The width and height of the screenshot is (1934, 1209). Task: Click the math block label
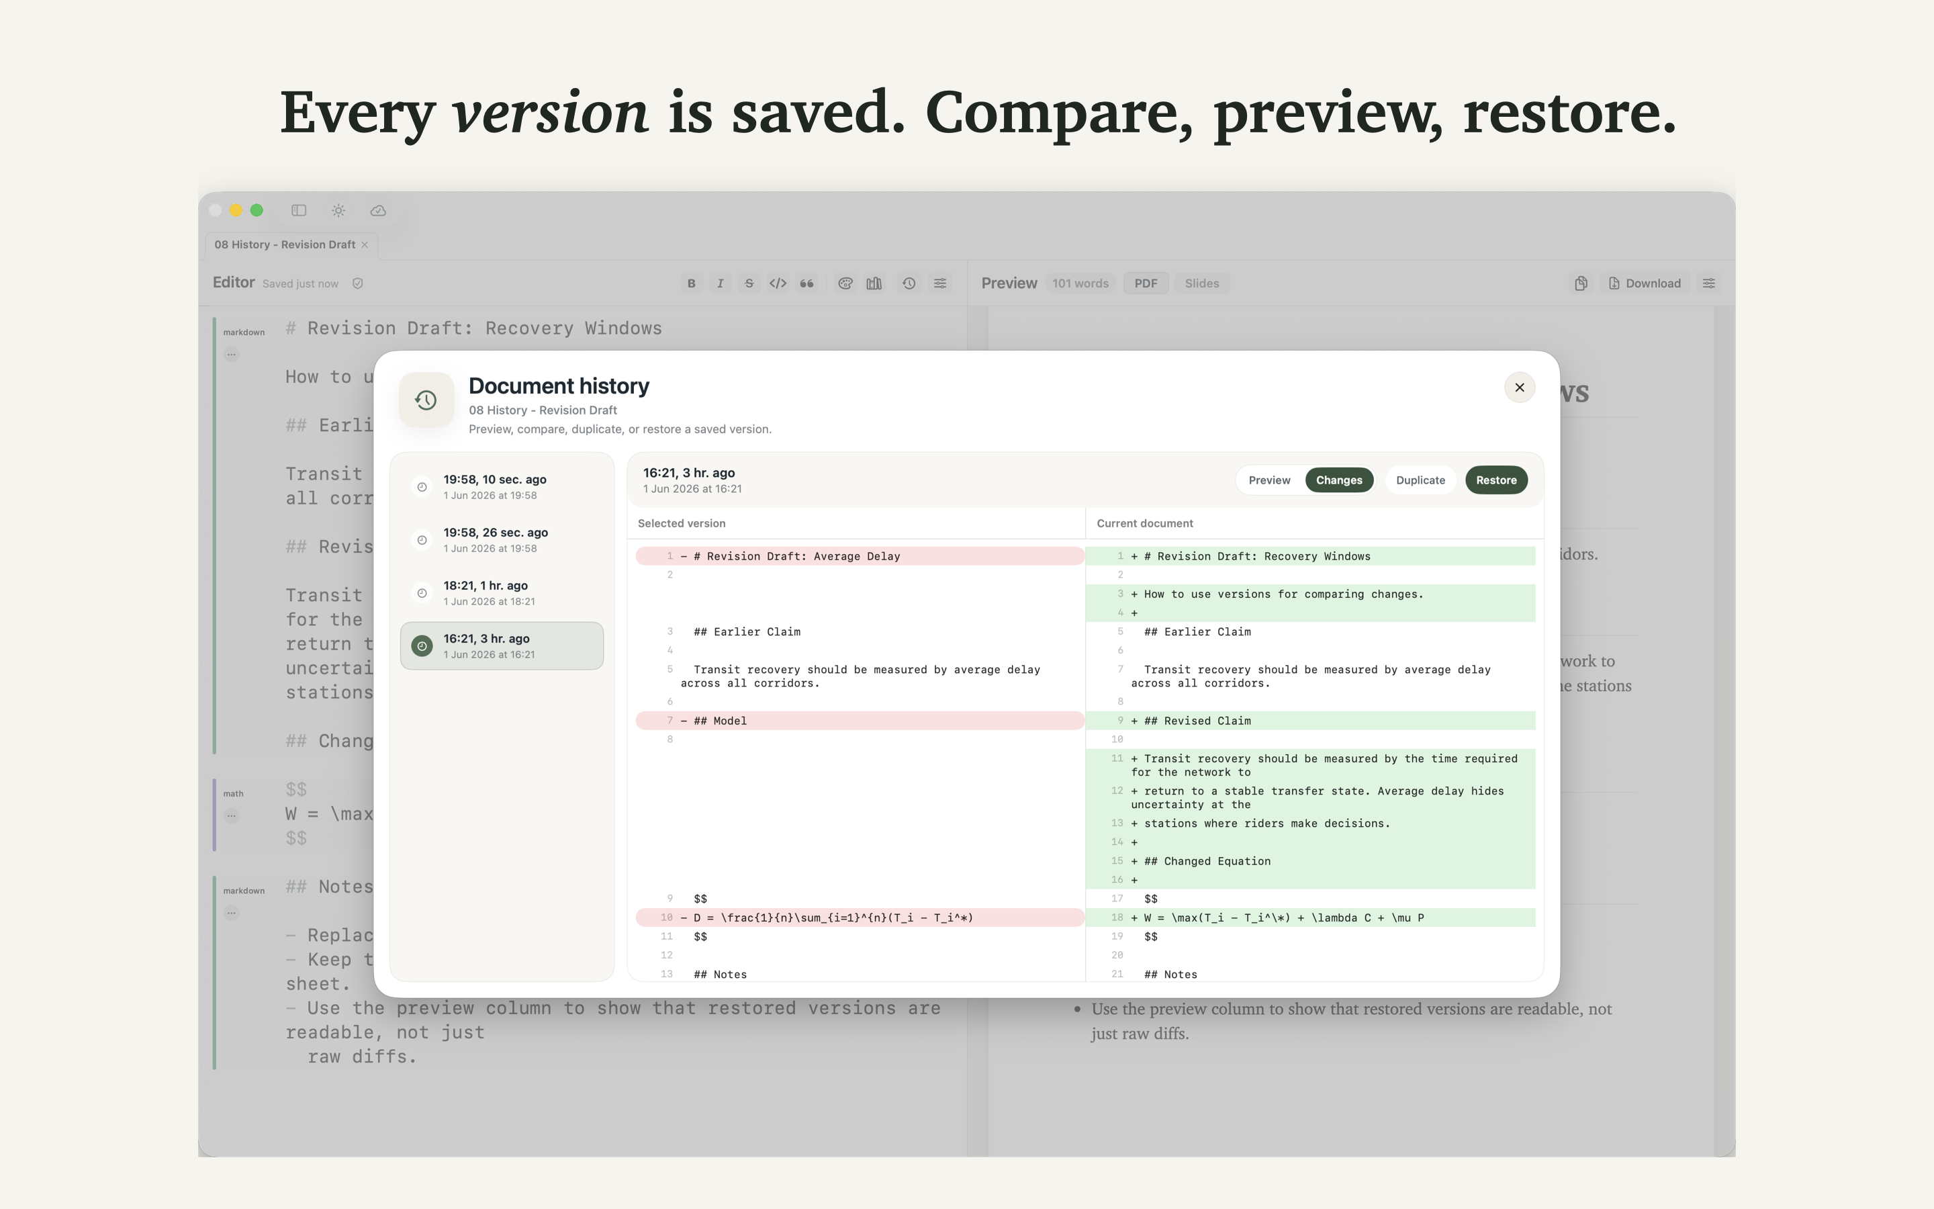[x=234, y=793]
